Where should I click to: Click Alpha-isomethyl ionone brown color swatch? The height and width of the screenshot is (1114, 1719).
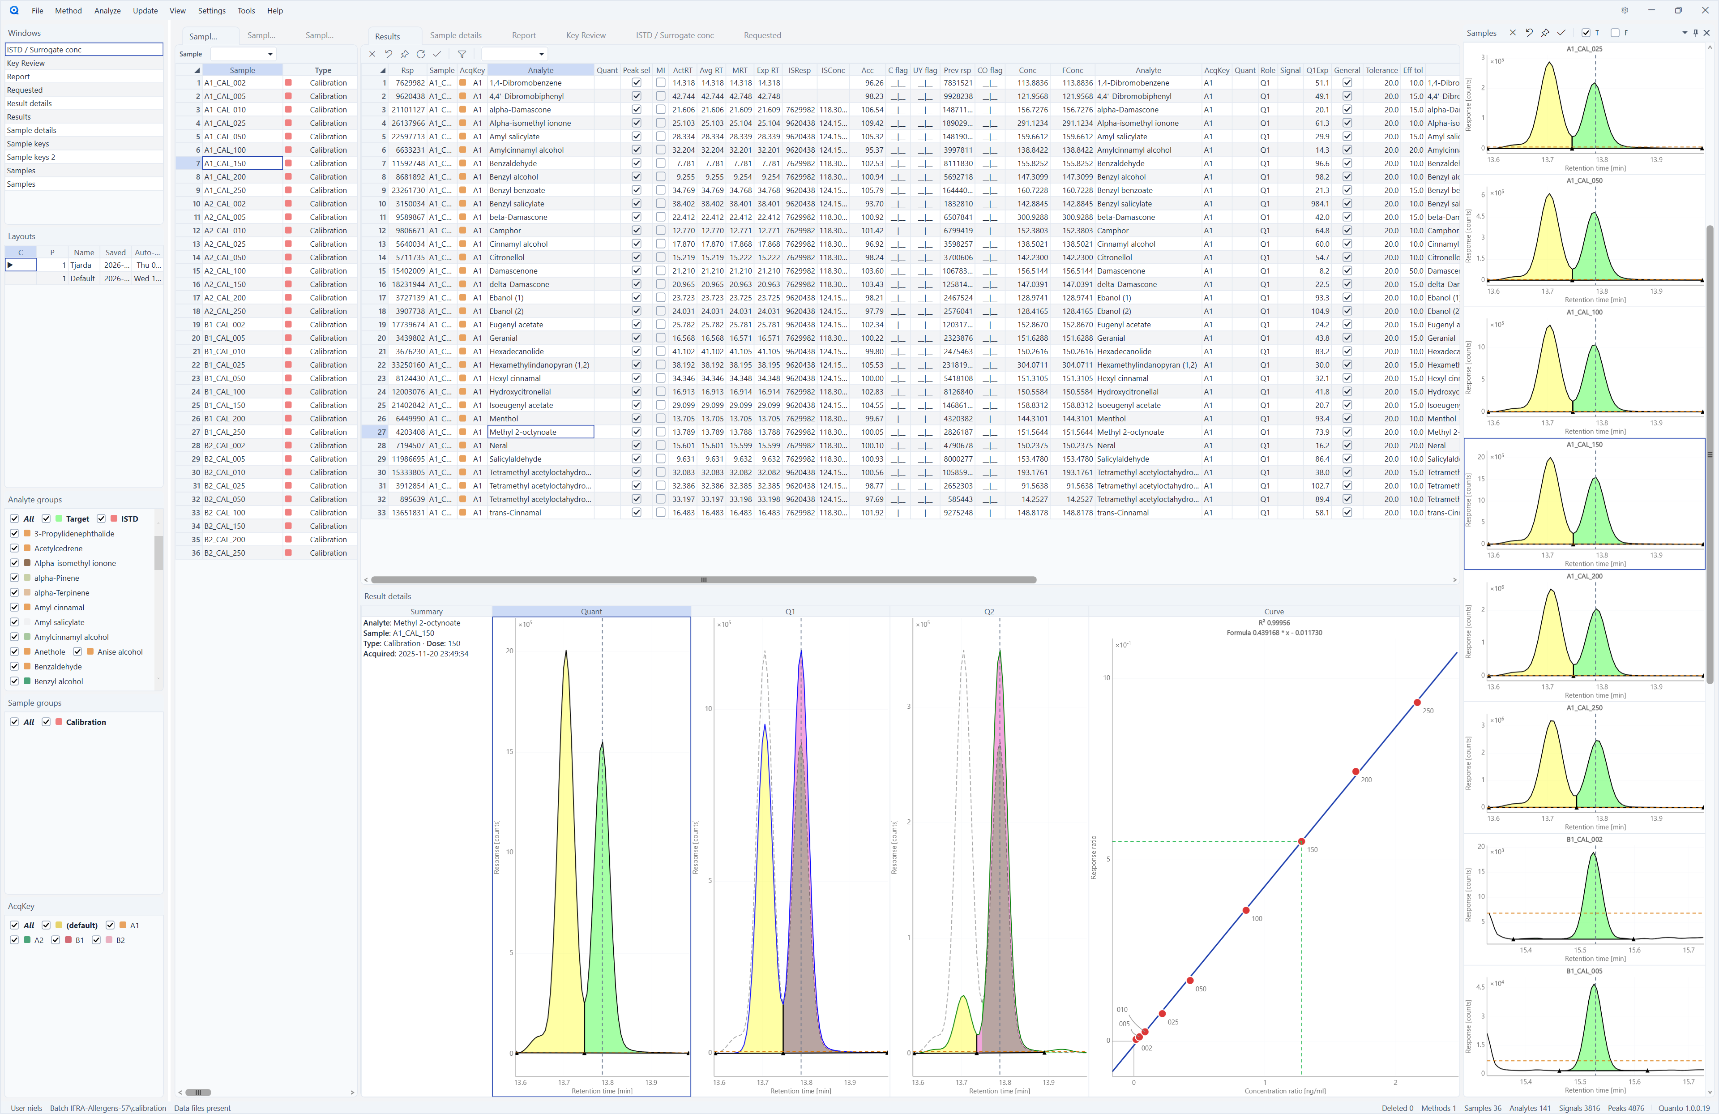[x=27, y=564]
